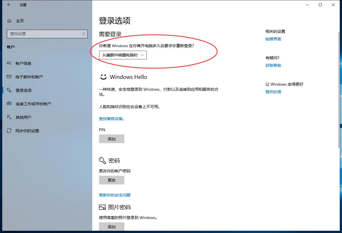This screenshot has width=342, height=233.
Task: Click the 使用喜爱的照片登录到 Windows text
Action: coord(128,218)
